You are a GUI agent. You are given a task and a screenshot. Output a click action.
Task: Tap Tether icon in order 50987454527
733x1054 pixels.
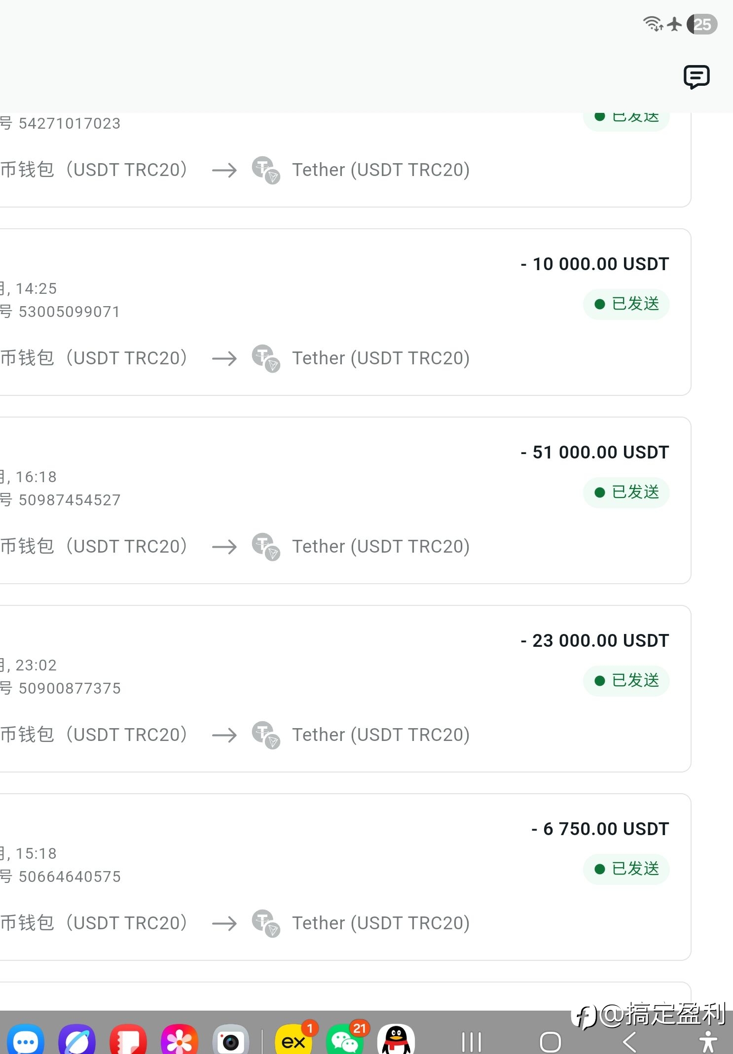coord(266,547)
